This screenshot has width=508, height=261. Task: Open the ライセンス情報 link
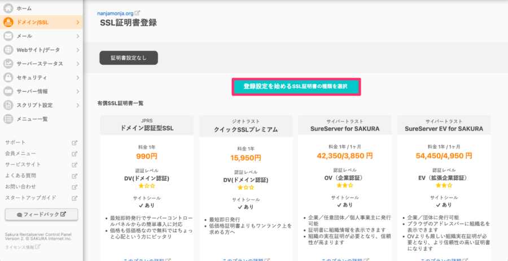[x=20, y=247]
